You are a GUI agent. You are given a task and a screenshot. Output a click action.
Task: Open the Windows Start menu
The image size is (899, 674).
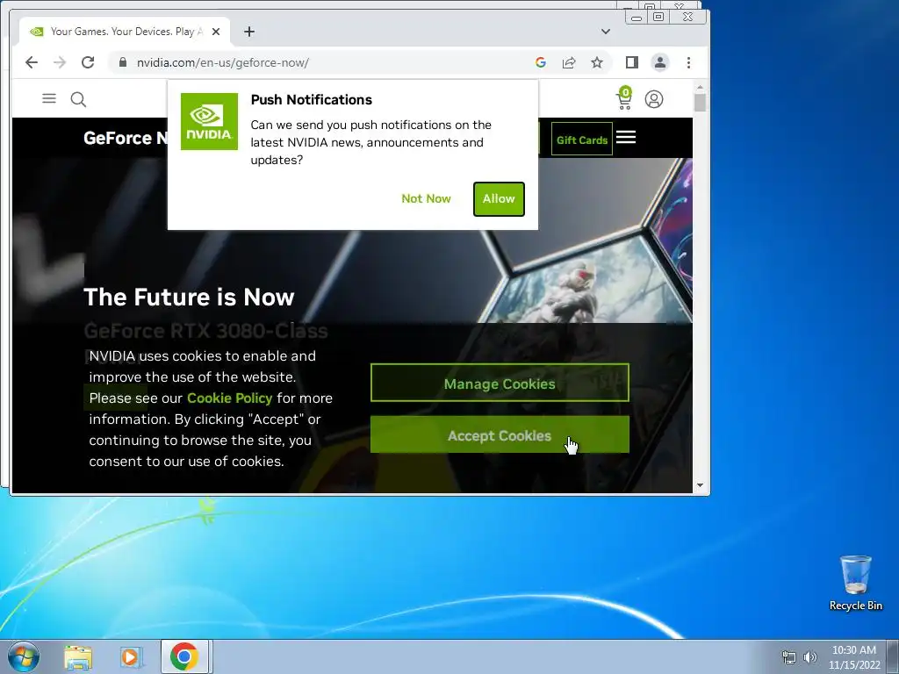click(24, 656)
